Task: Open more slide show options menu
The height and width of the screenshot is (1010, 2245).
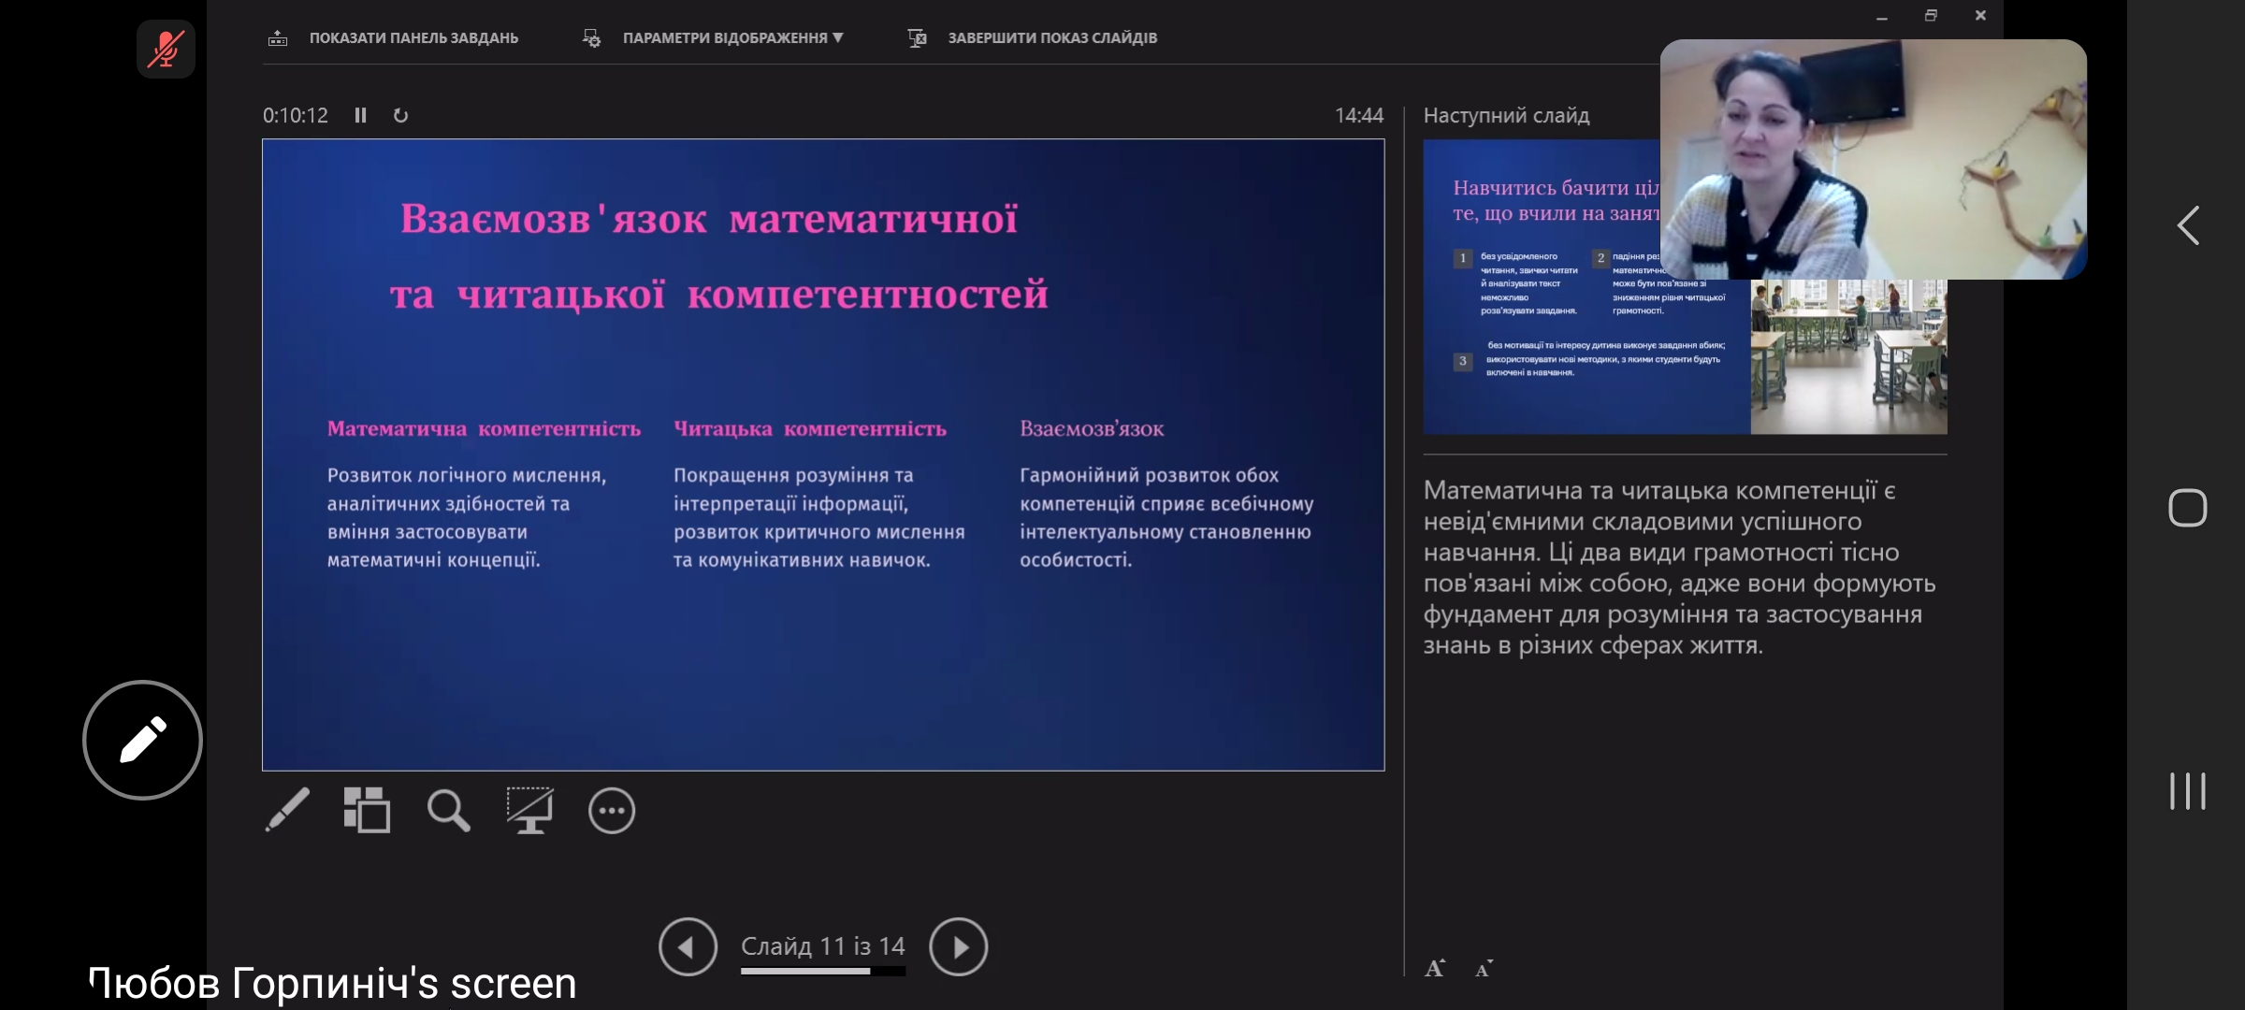Action: (x=612, y=811)
